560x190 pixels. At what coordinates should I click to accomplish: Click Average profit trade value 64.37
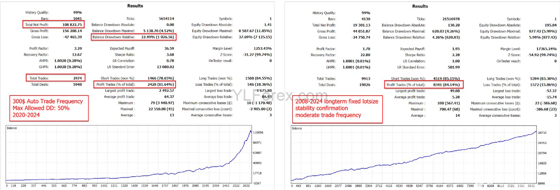pyautogui.click(x=170, y=96)
